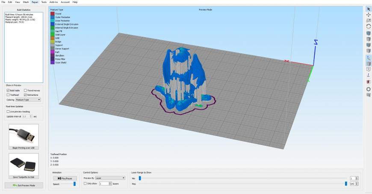The height and width of the screenshot is (194, 372).
Task: Open the File menu
Action: [3, 2]
